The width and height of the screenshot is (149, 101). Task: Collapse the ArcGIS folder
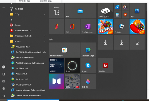tap(28, 41)
